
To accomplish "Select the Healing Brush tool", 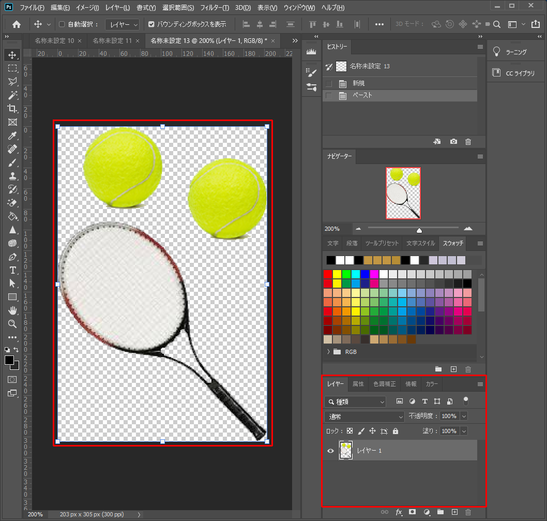I will 12,149.
